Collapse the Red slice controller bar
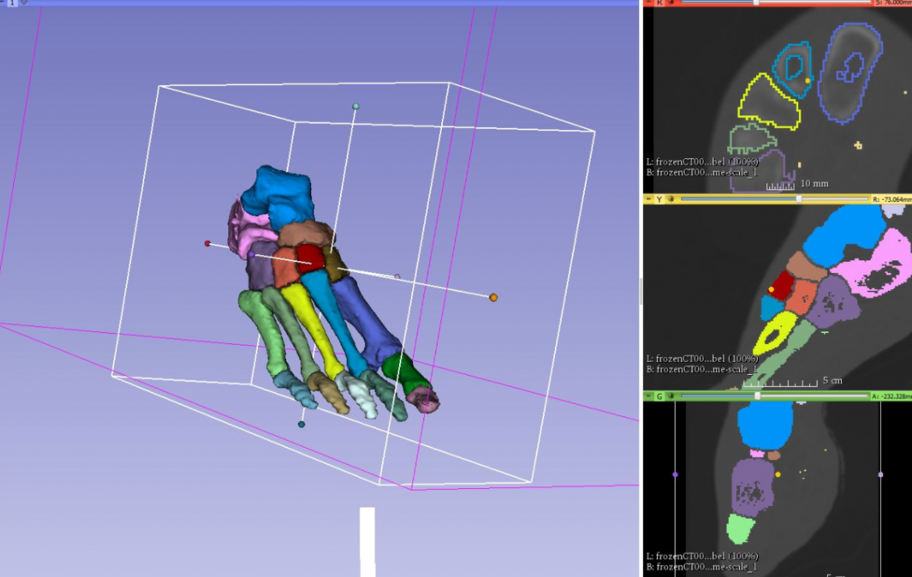The width and height of the screenshot is (912, 577). pyautogui.click(x=649, y=5)
